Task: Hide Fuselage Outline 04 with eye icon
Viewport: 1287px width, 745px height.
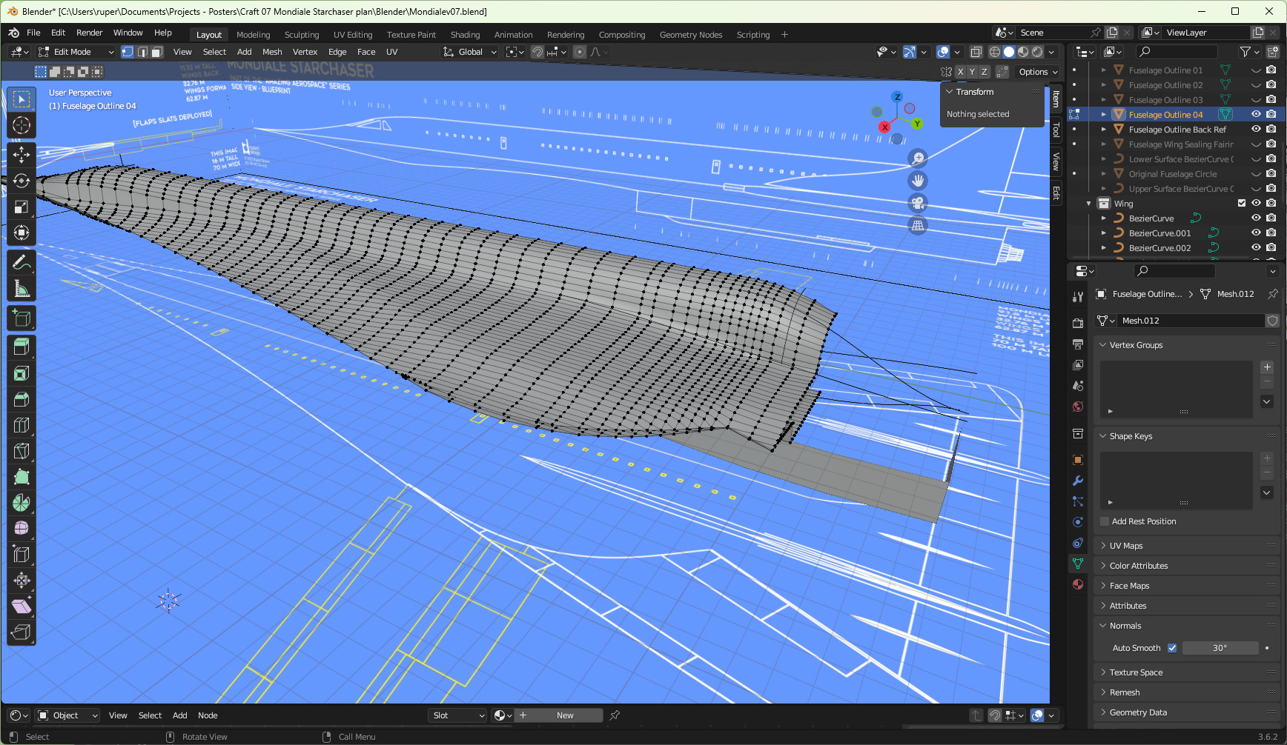Action: tap(1256, 115)
